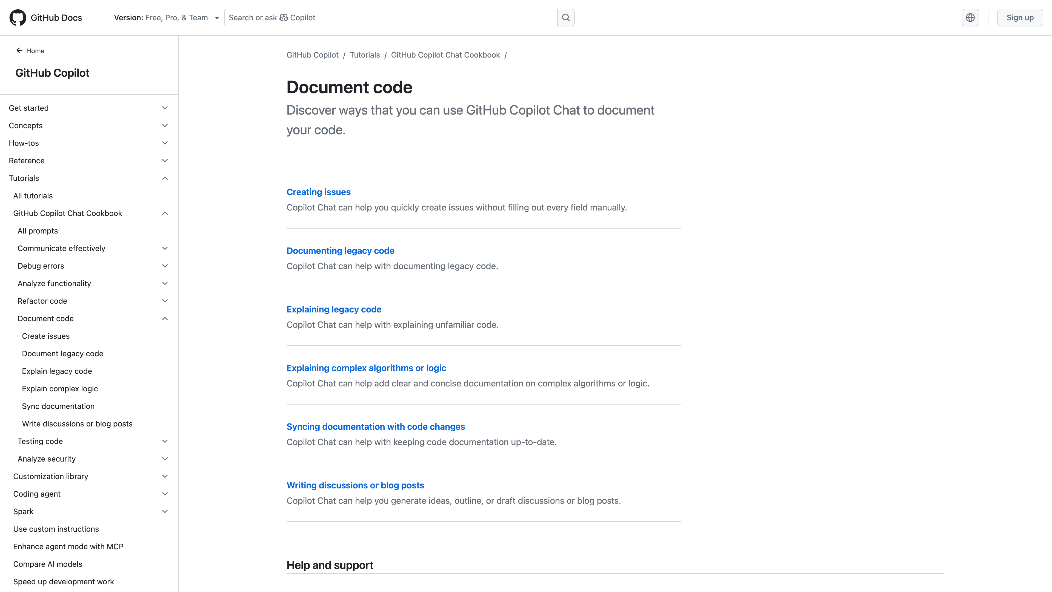The width and height of the screenshot is (1052, 592).
Task: Click the GitHub Docs logo icon
Action: [18, 17]
